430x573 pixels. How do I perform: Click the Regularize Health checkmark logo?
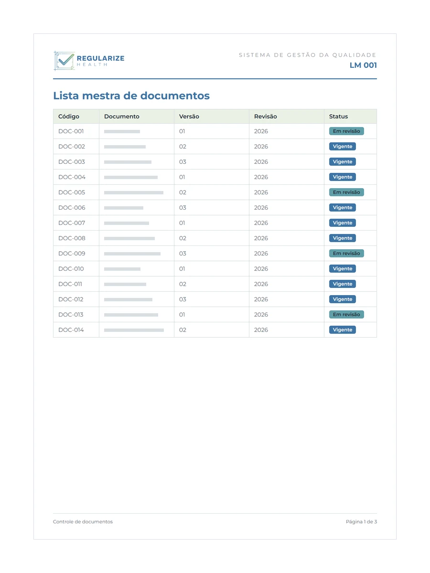tap(64, 61)
